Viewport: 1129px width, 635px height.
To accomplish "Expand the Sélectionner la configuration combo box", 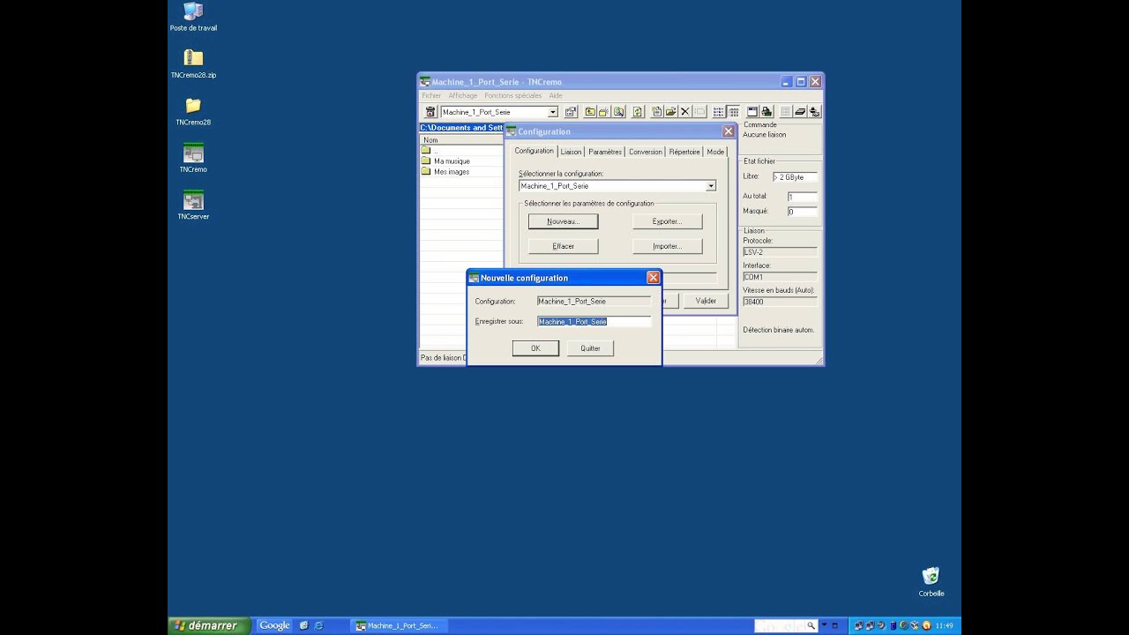I will (x=710, y=186).
